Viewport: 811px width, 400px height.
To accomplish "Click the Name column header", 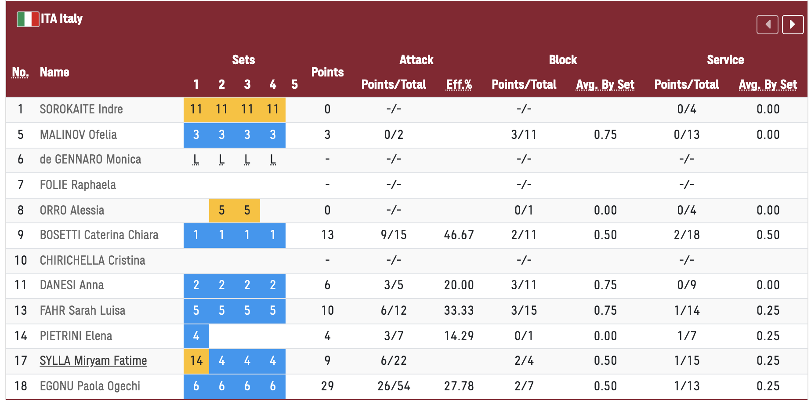I will click(x=54, y=72).
